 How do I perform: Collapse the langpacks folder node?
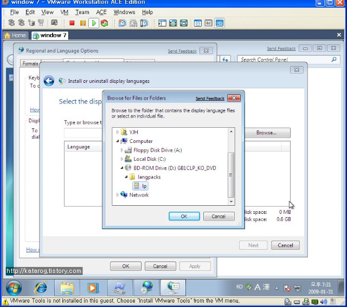[126, 177]
